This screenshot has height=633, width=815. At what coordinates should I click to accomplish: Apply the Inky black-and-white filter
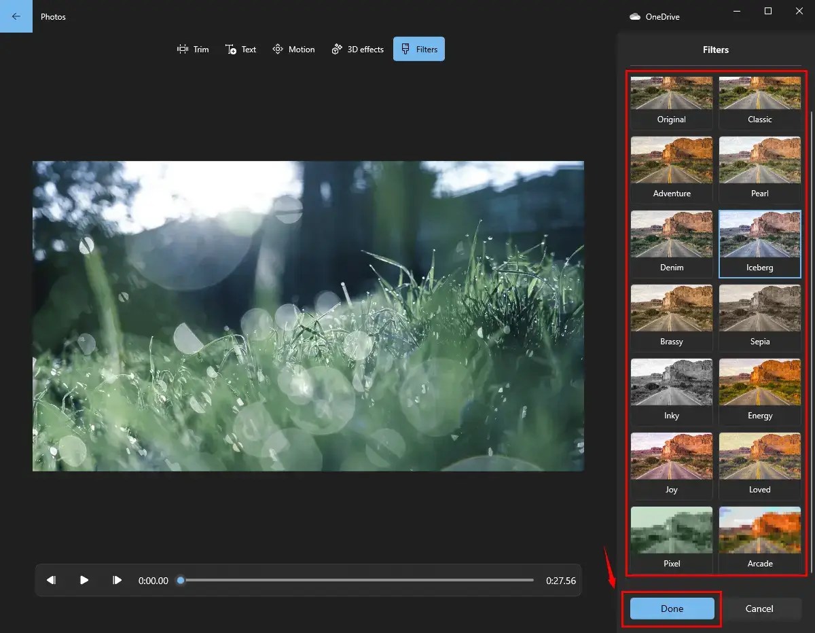[671, 390]
